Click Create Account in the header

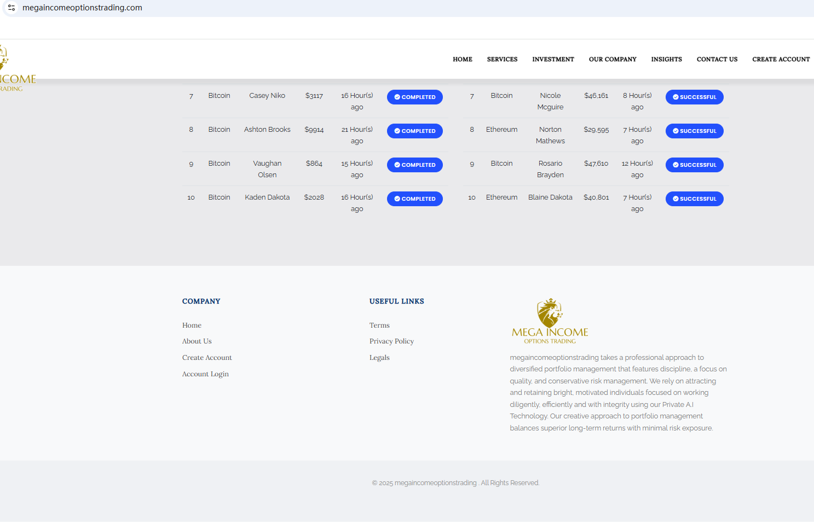tap(781, 60)
